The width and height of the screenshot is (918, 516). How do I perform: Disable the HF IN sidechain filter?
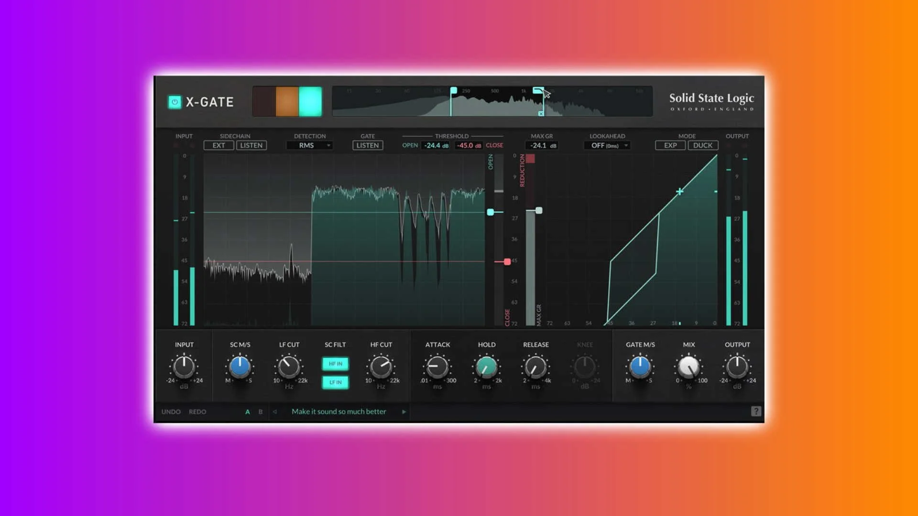click(335, 364)
